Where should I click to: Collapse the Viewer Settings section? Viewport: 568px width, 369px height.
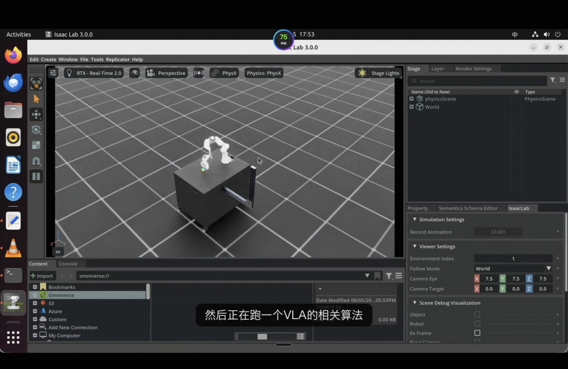coord(415,246)
